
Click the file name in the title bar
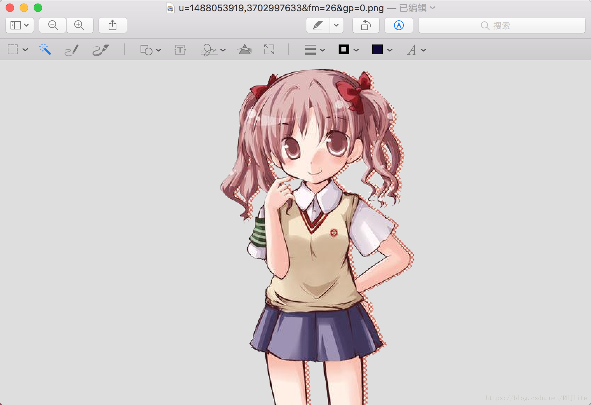pos(281,8)
